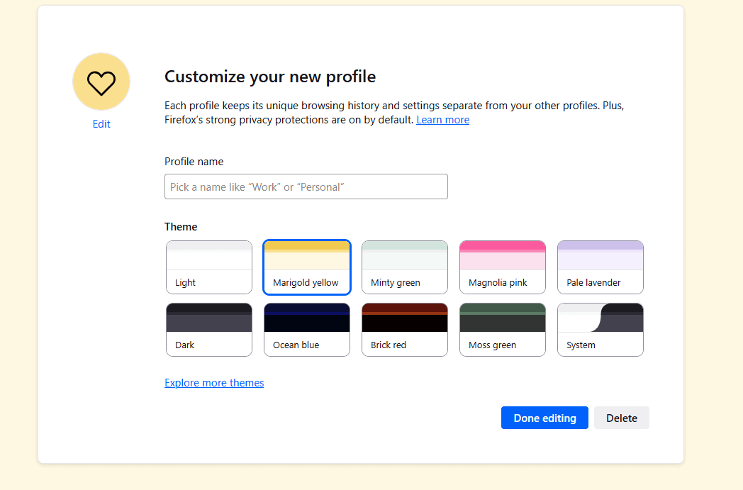Click the Profile name label
Screen dimensions: 743x490
[x=194, y=162]
